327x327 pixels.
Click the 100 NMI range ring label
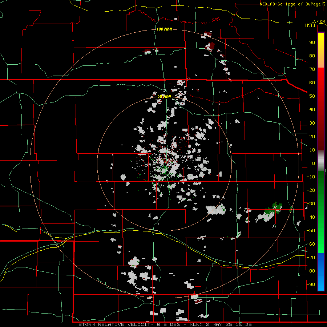point(164,29)
